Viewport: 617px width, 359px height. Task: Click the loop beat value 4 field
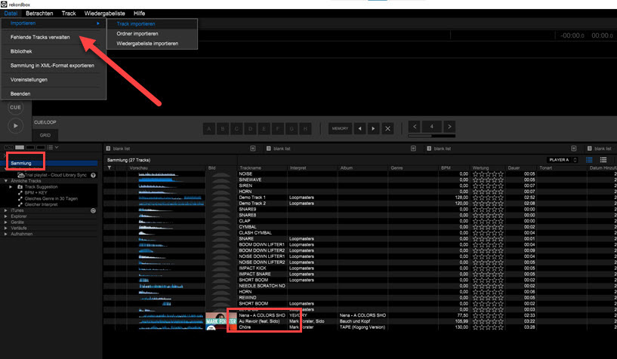point(432,127)
